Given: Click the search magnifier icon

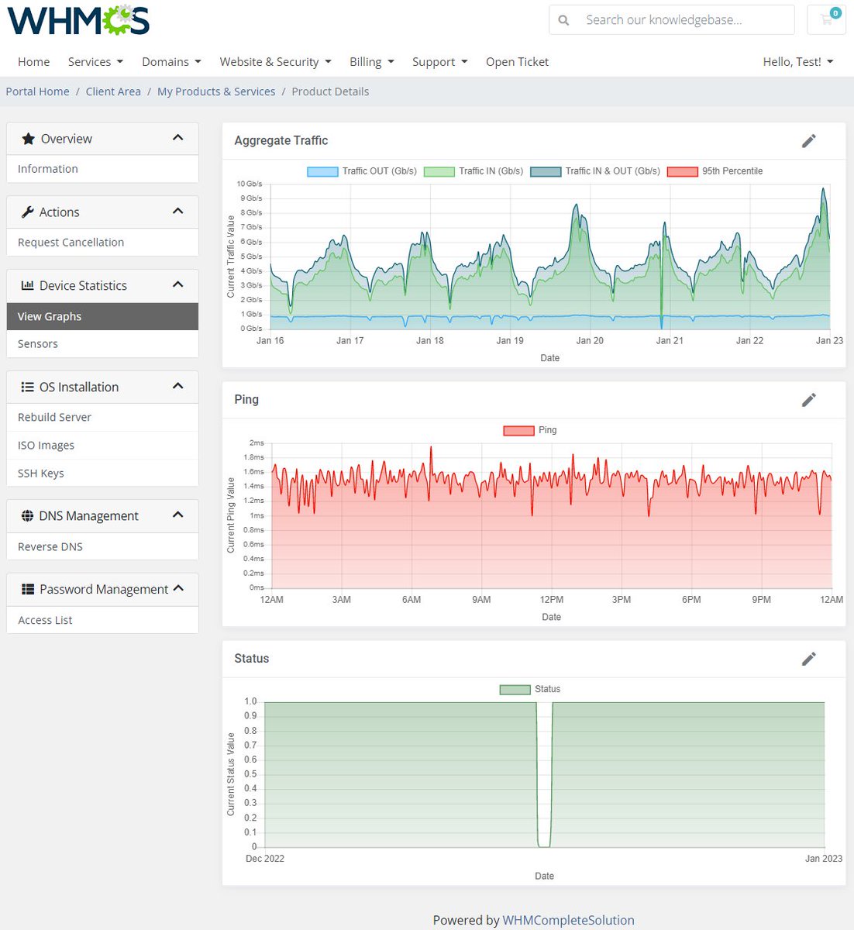Looking at the screenshot, I should 564,20.
